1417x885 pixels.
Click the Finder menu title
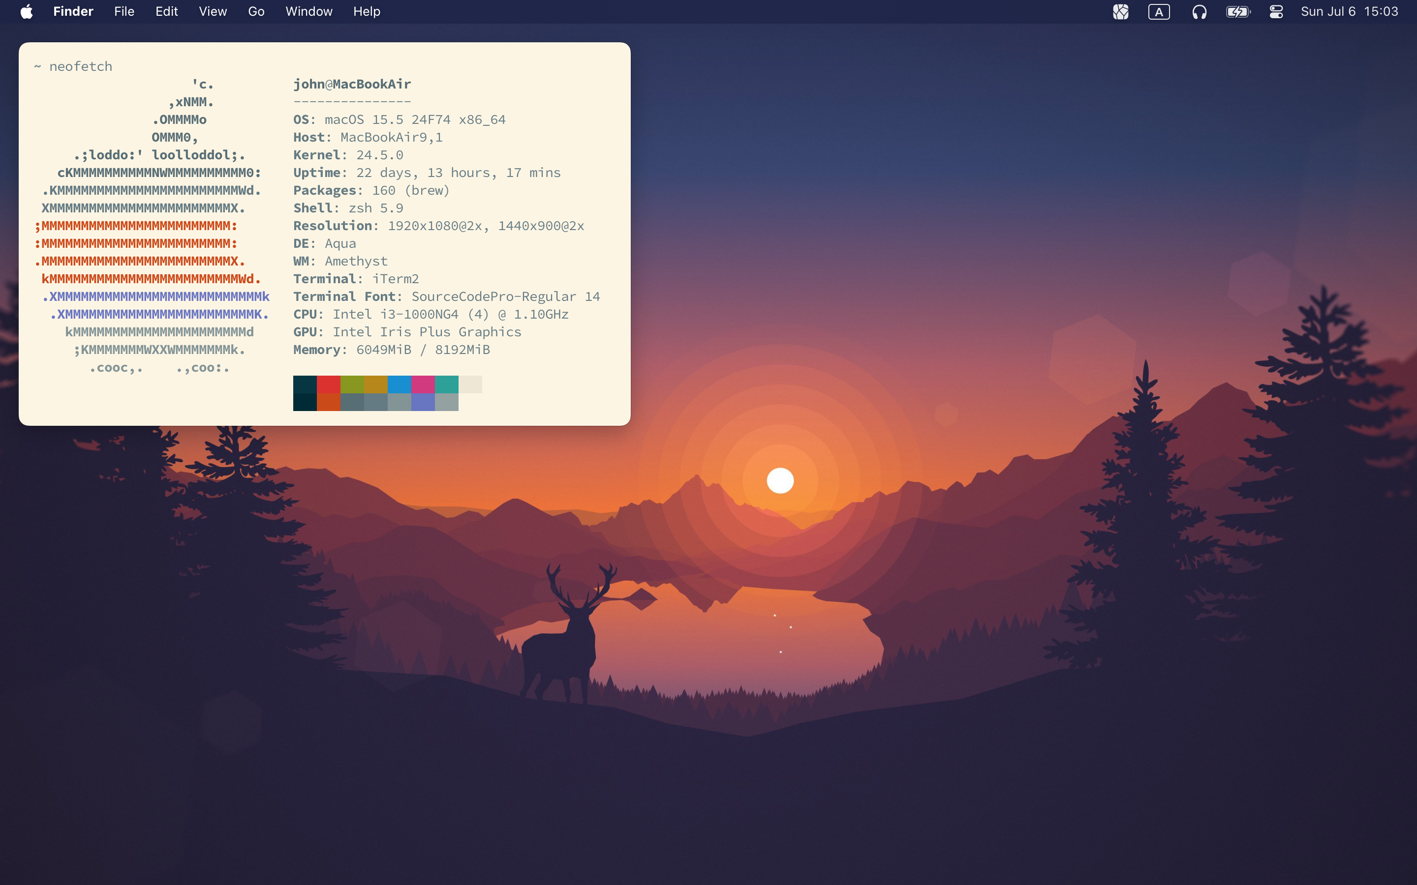[73, 11]
